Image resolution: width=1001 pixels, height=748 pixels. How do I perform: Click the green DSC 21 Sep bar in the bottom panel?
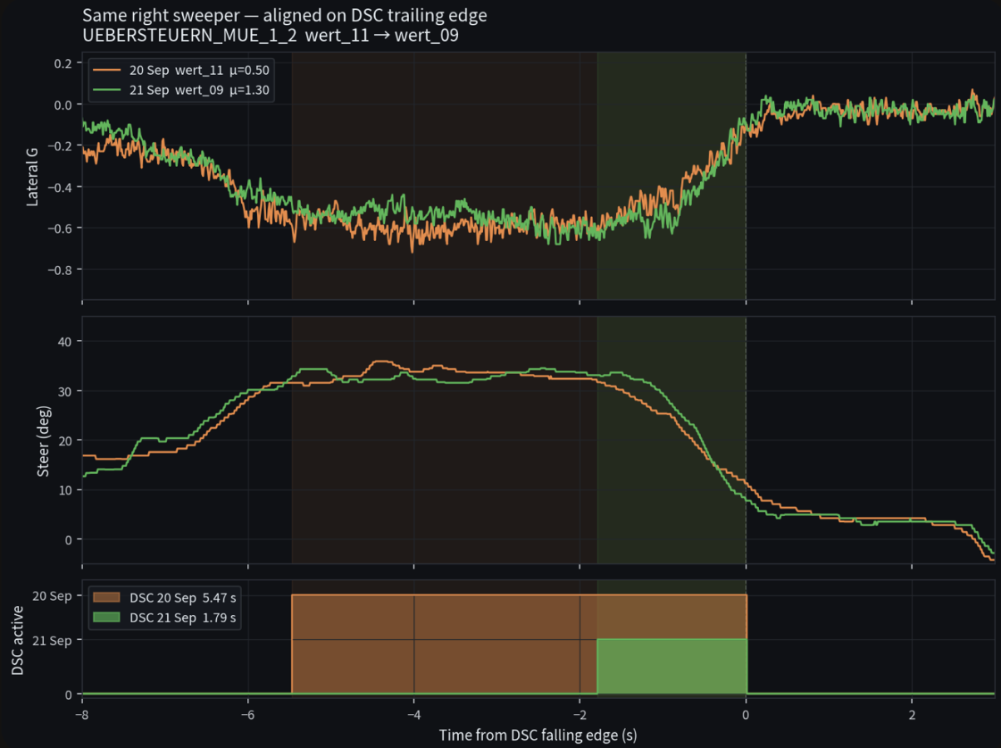pyautogui.click(x=672, y=666)
